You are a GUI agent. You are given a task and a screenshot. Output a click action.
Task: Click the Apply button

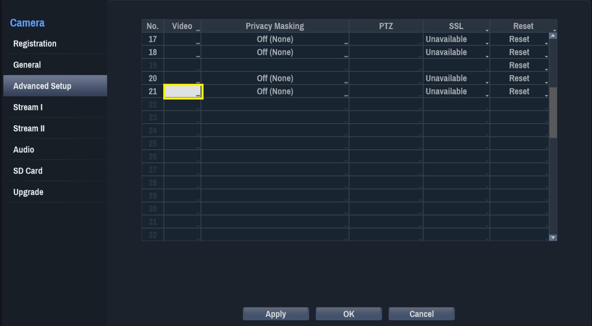276,314
